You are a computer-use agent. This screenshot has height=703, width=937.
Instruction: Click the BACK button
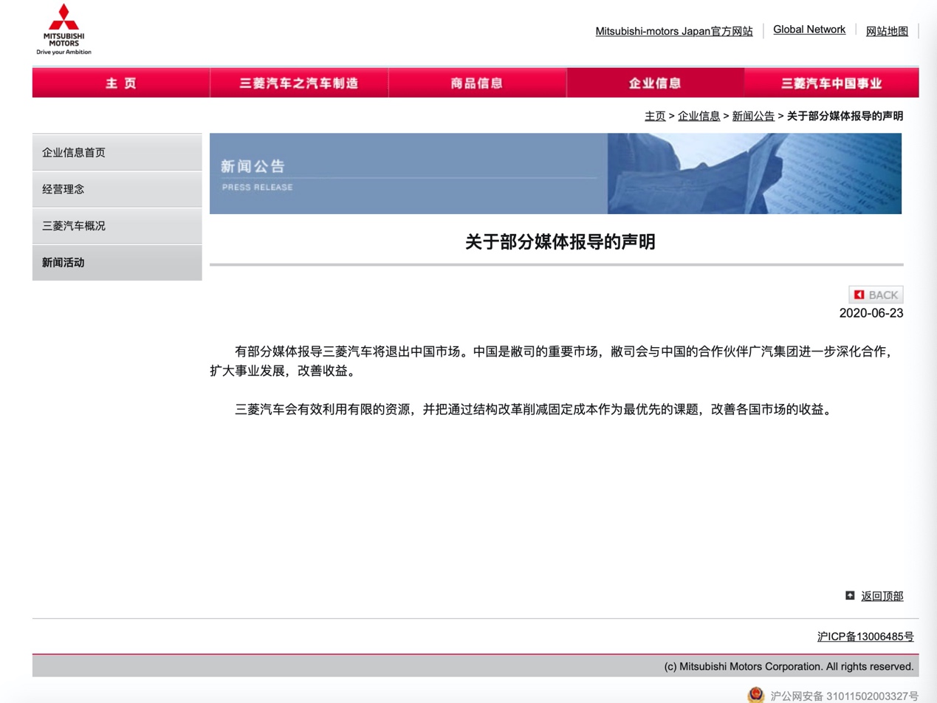(876, 295)
